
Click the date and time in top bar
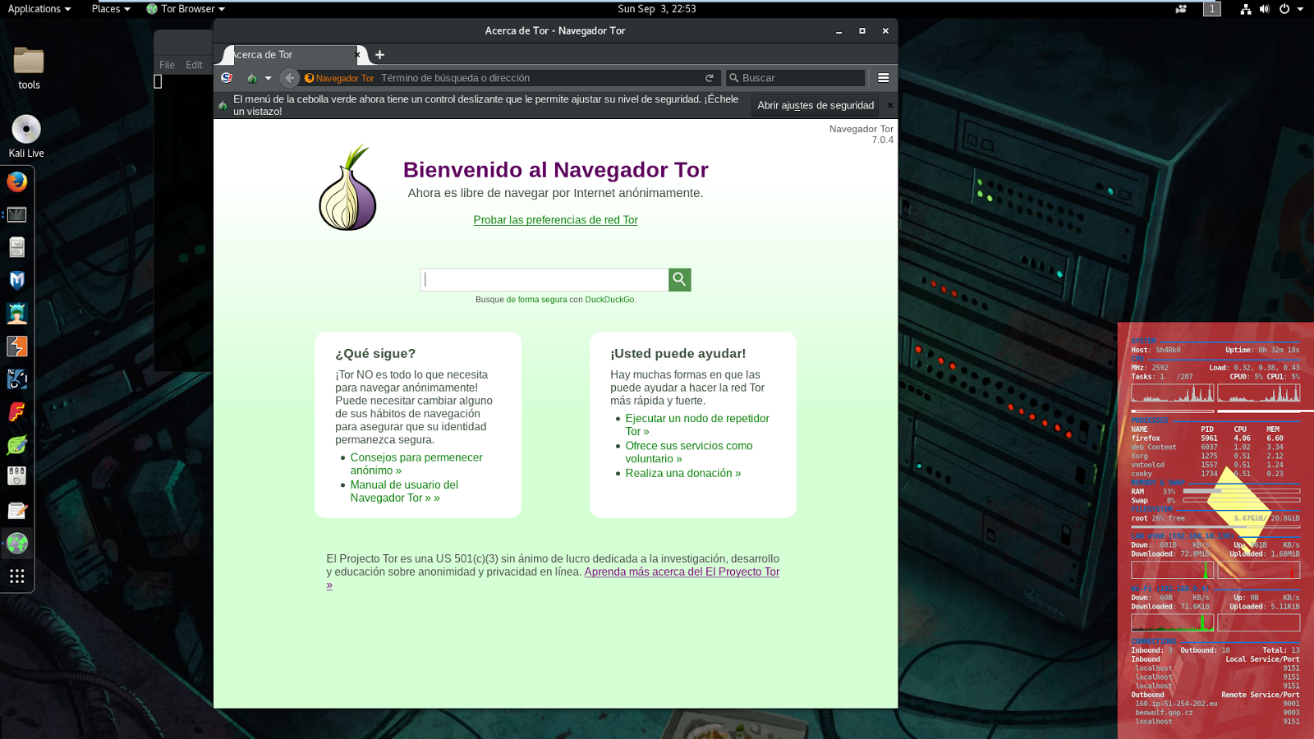pos(657,8)
